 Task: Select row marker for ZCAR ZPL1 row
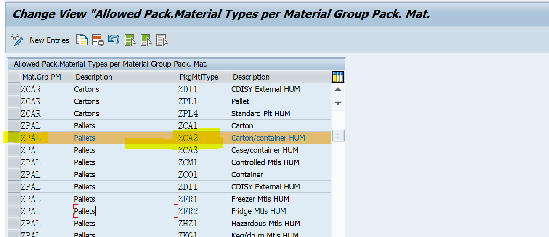14,101
